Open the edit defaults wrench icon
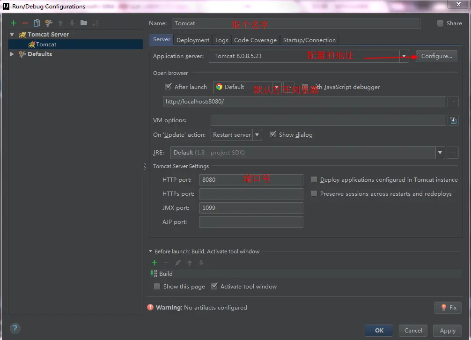The image size is (471, 340). tap(49, 23)
